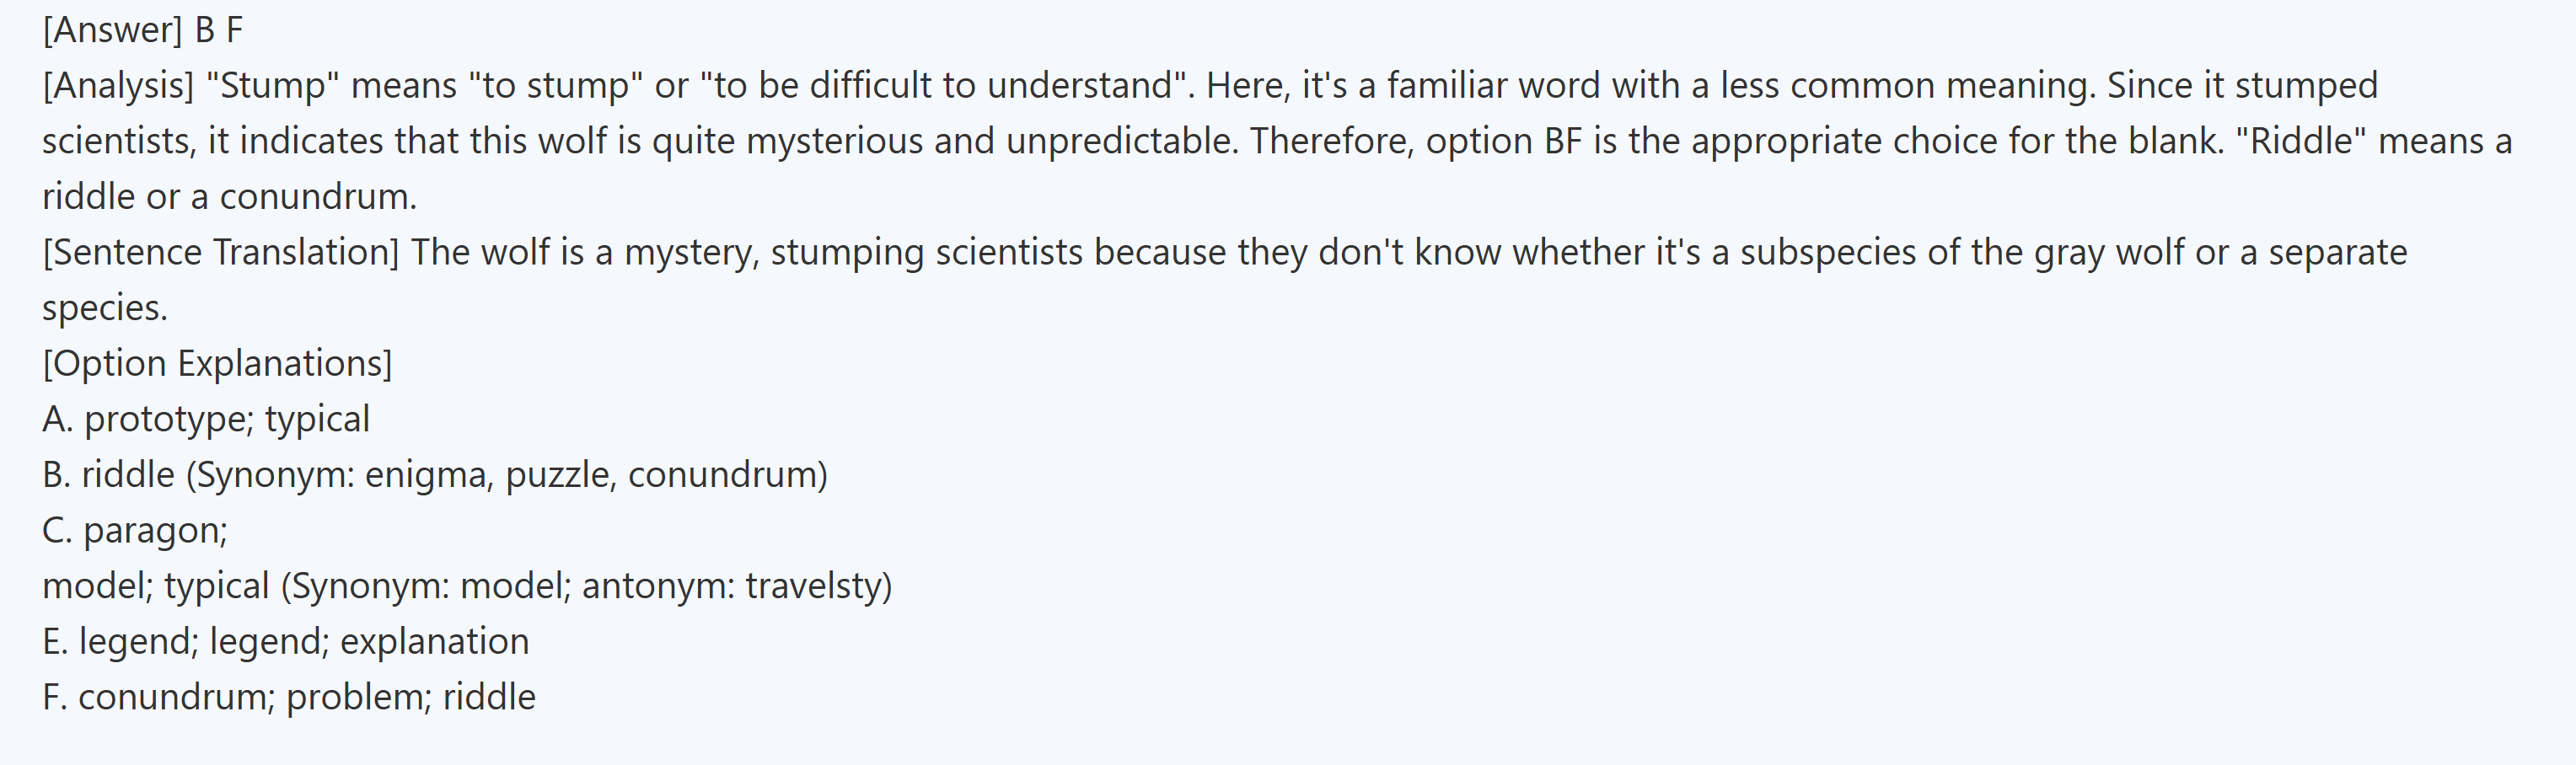Click the word "Stump" in analysis

point(272,86)
